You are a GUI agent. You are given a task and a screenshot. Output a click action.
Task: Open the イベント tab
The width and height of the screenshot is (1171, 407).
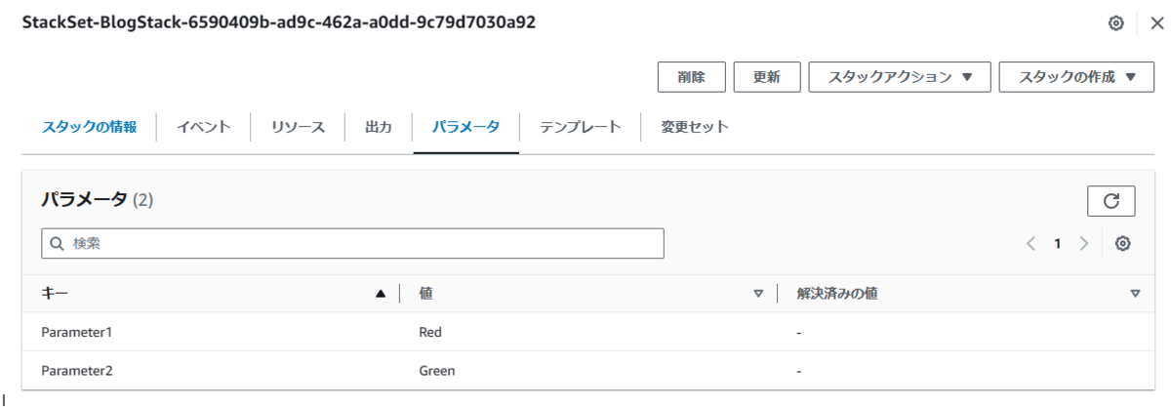click(x=204, y=127)
